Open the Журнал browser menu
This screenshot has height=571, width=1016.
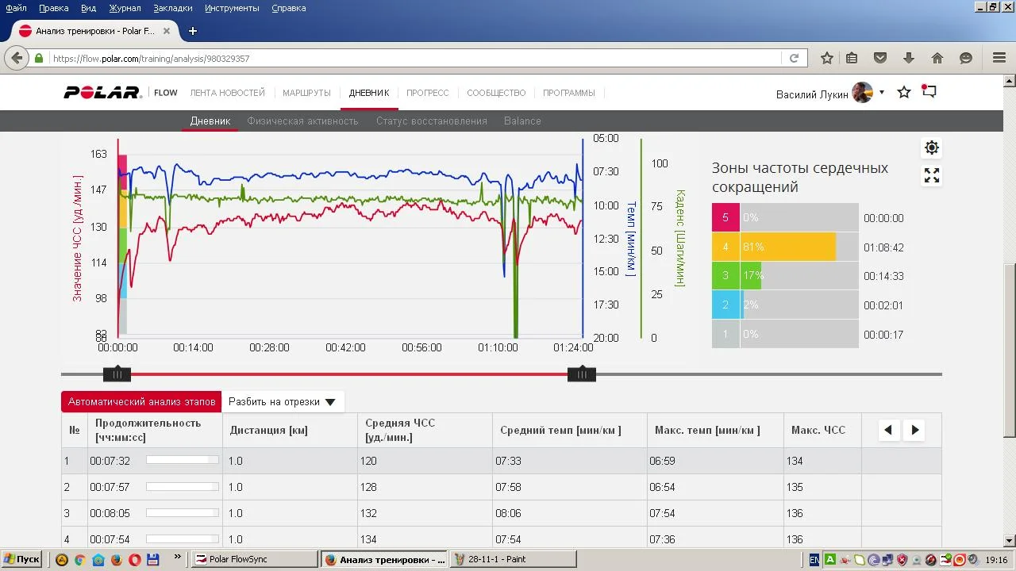[x=125, y=8]
